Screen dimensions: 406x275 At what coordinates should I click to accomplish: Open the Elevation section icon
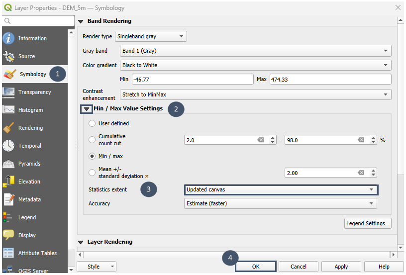9,182
